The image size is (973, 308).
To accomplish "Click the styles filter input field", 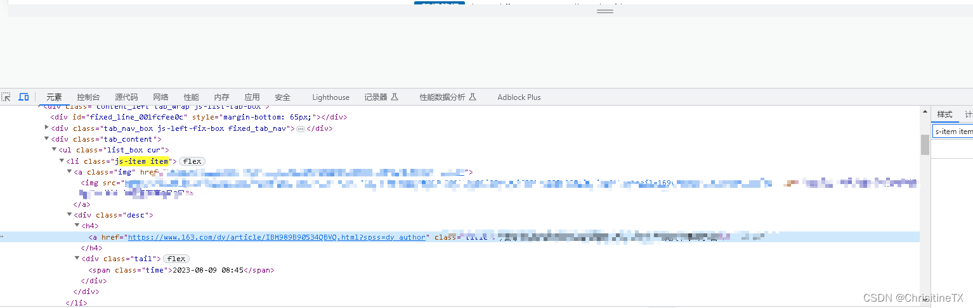I will point(953,132).
